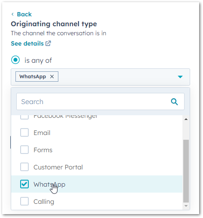The image size is (203, 218).
Task: Click the scrollbar up arrow in the list
Action: (x=186, y=119)
